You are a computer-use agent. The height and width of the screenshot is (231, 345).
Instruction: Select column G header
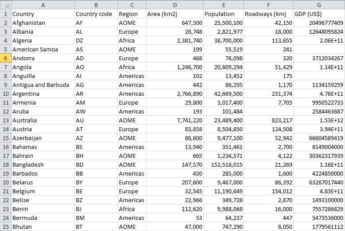point(319,4)
